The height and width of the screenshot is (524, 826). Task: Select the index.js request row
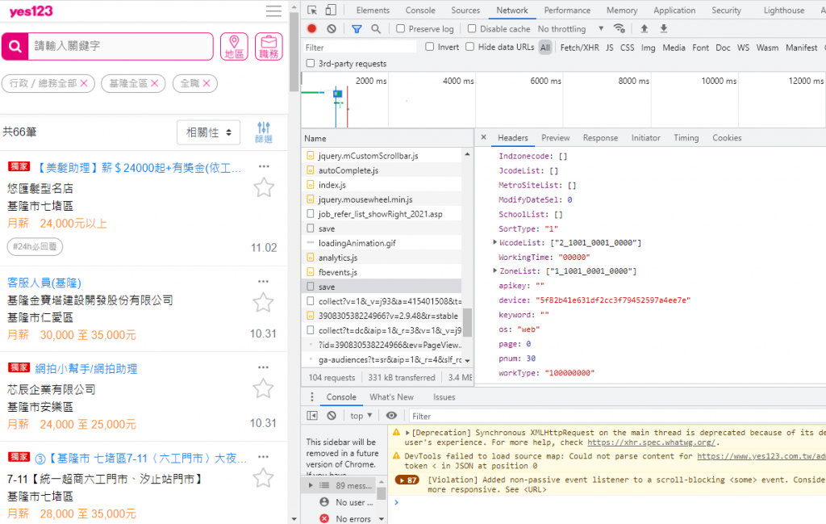382,185
